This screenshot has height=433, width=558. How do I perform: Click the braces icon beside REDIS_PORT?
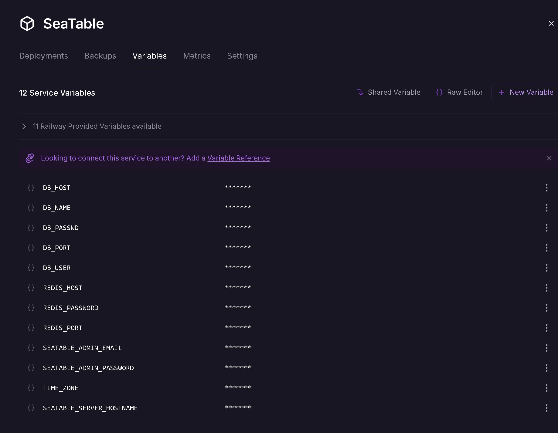31,328
